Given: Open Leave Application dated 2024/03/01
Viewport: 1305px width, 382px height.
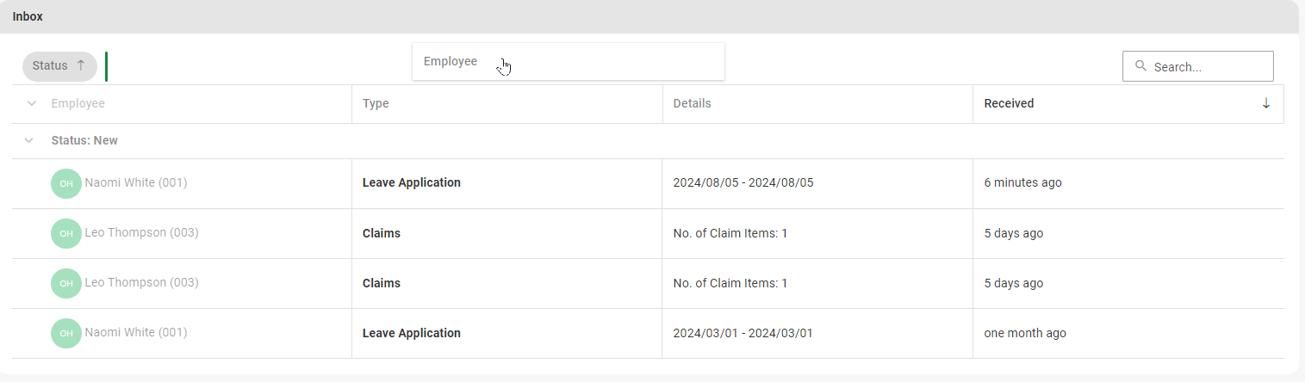Looking at the screenshot, I should tap(412, 333).
